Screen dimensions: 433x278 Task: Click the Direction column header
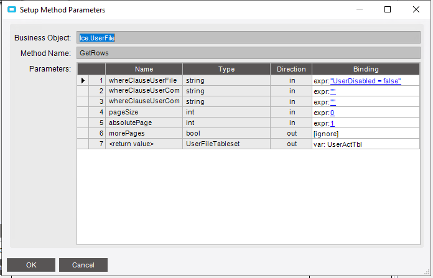pyautogui.click(x=291, y=69)
